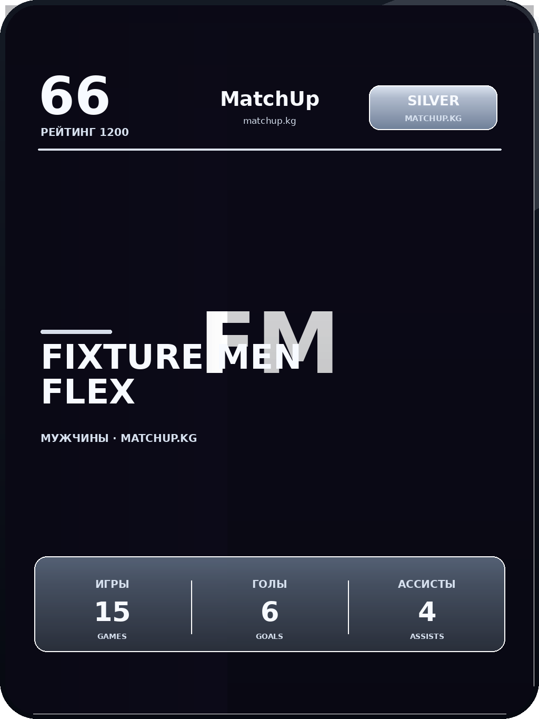
Task: Click the РЕЙТИНГ 1200 label
Action: (x=85, y=132)
